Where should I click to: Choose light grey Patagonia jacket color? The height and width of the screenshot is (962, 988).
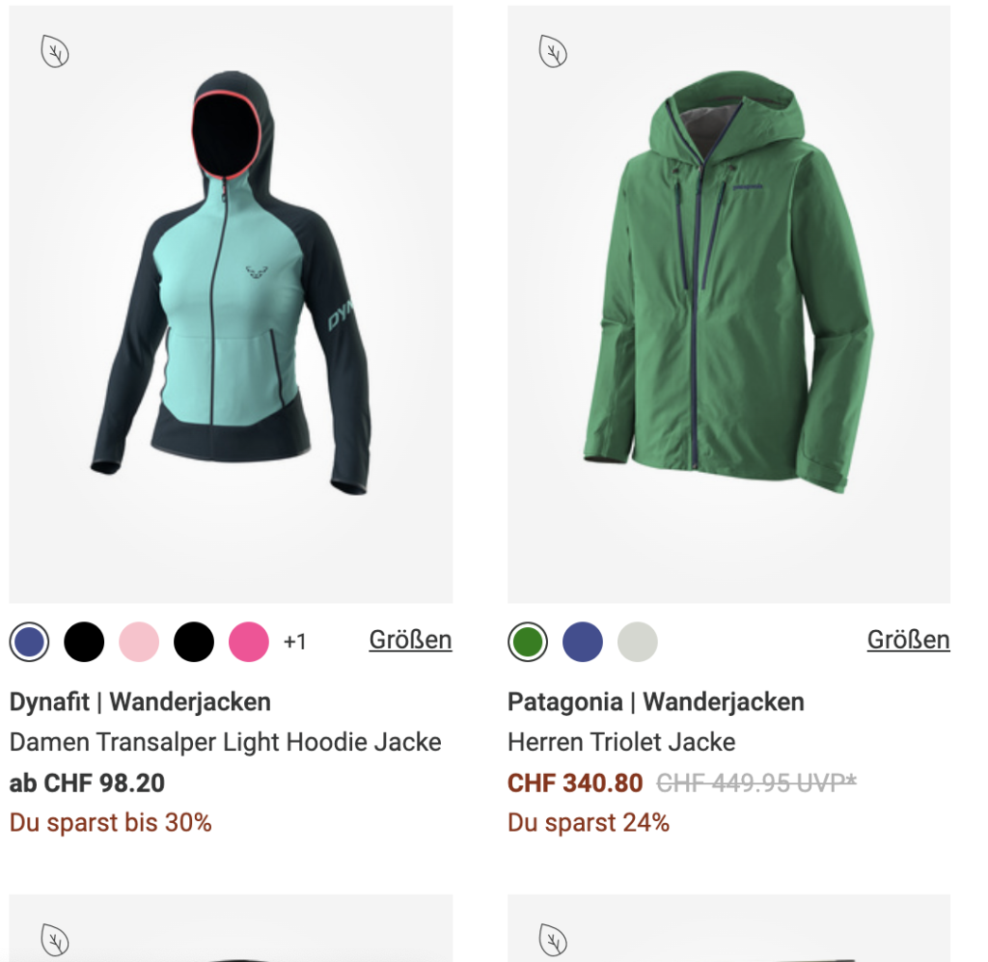point(637,642)
